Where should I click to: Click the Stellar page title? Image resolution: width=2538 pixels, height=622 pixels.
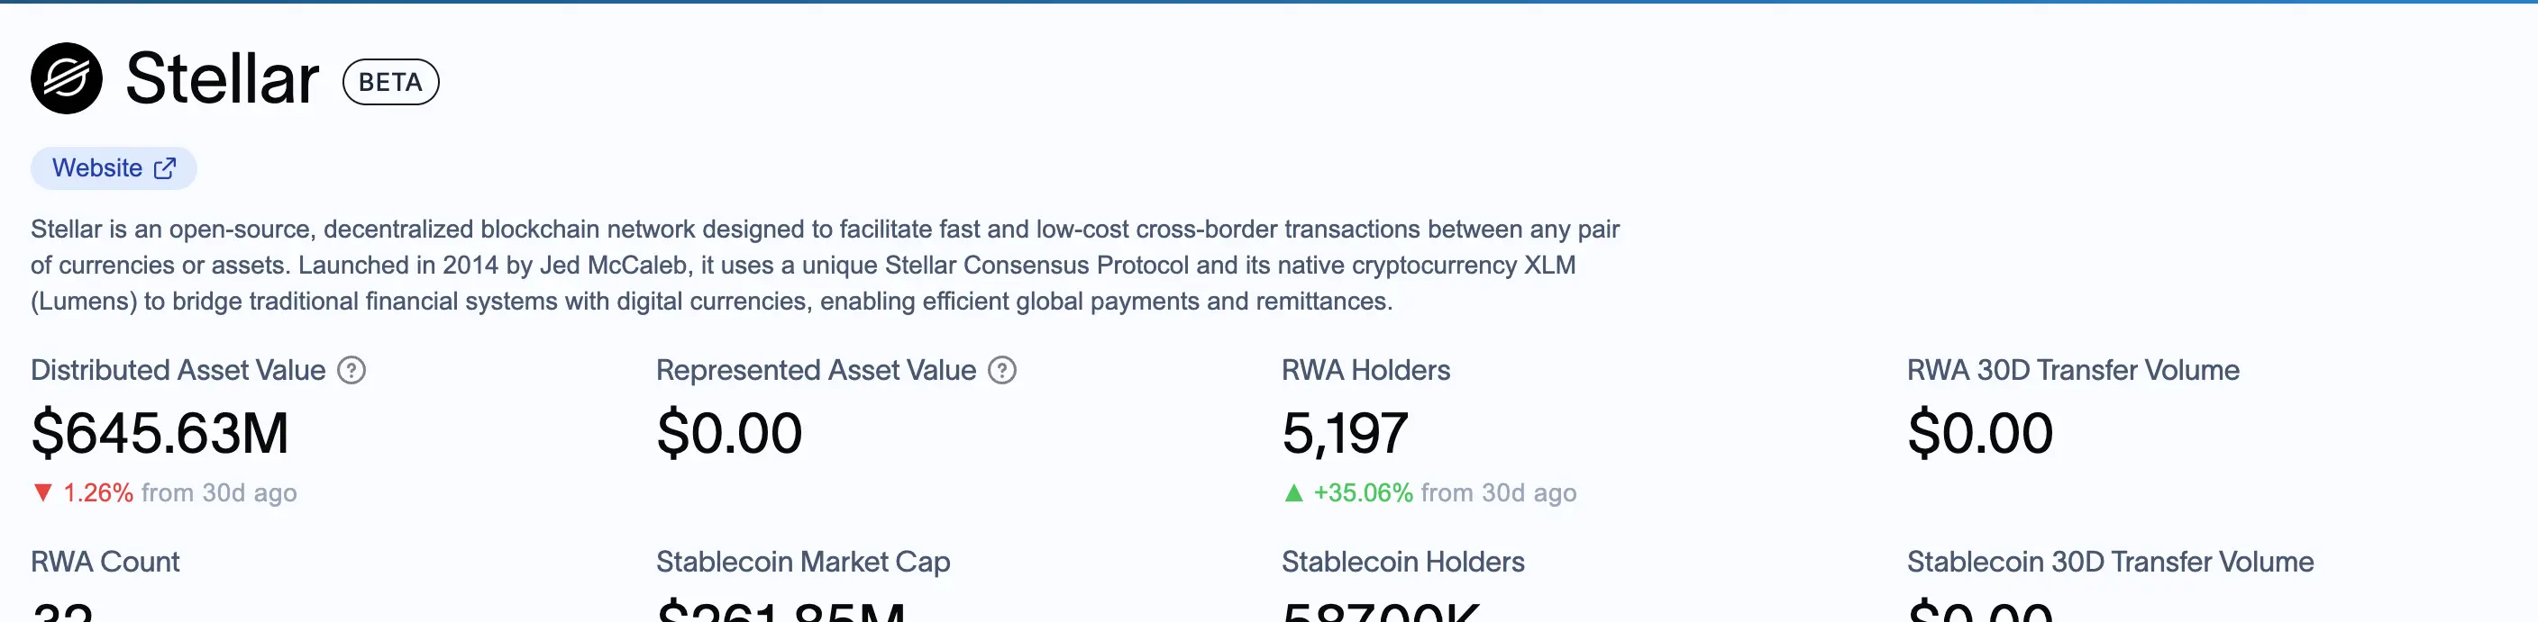click(x=223, y=78)
